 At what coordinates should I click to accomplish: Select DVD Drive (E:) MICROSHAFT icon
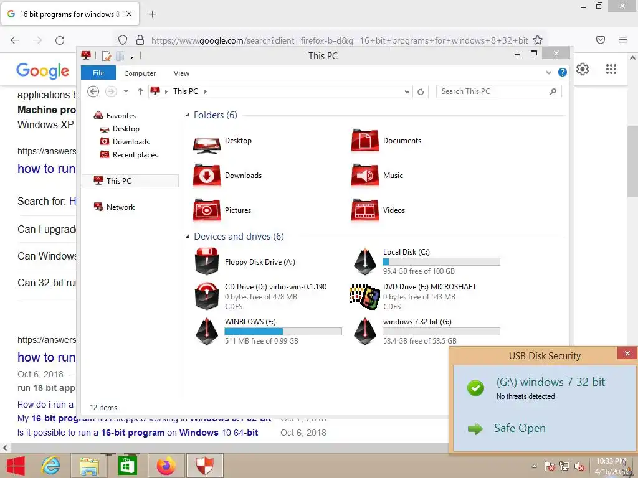click(365, 296)
